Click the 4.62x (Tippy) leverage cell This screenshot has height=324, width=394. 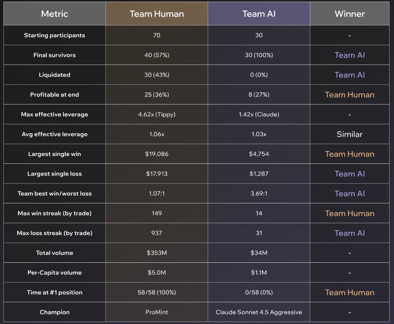click(157, 114)
